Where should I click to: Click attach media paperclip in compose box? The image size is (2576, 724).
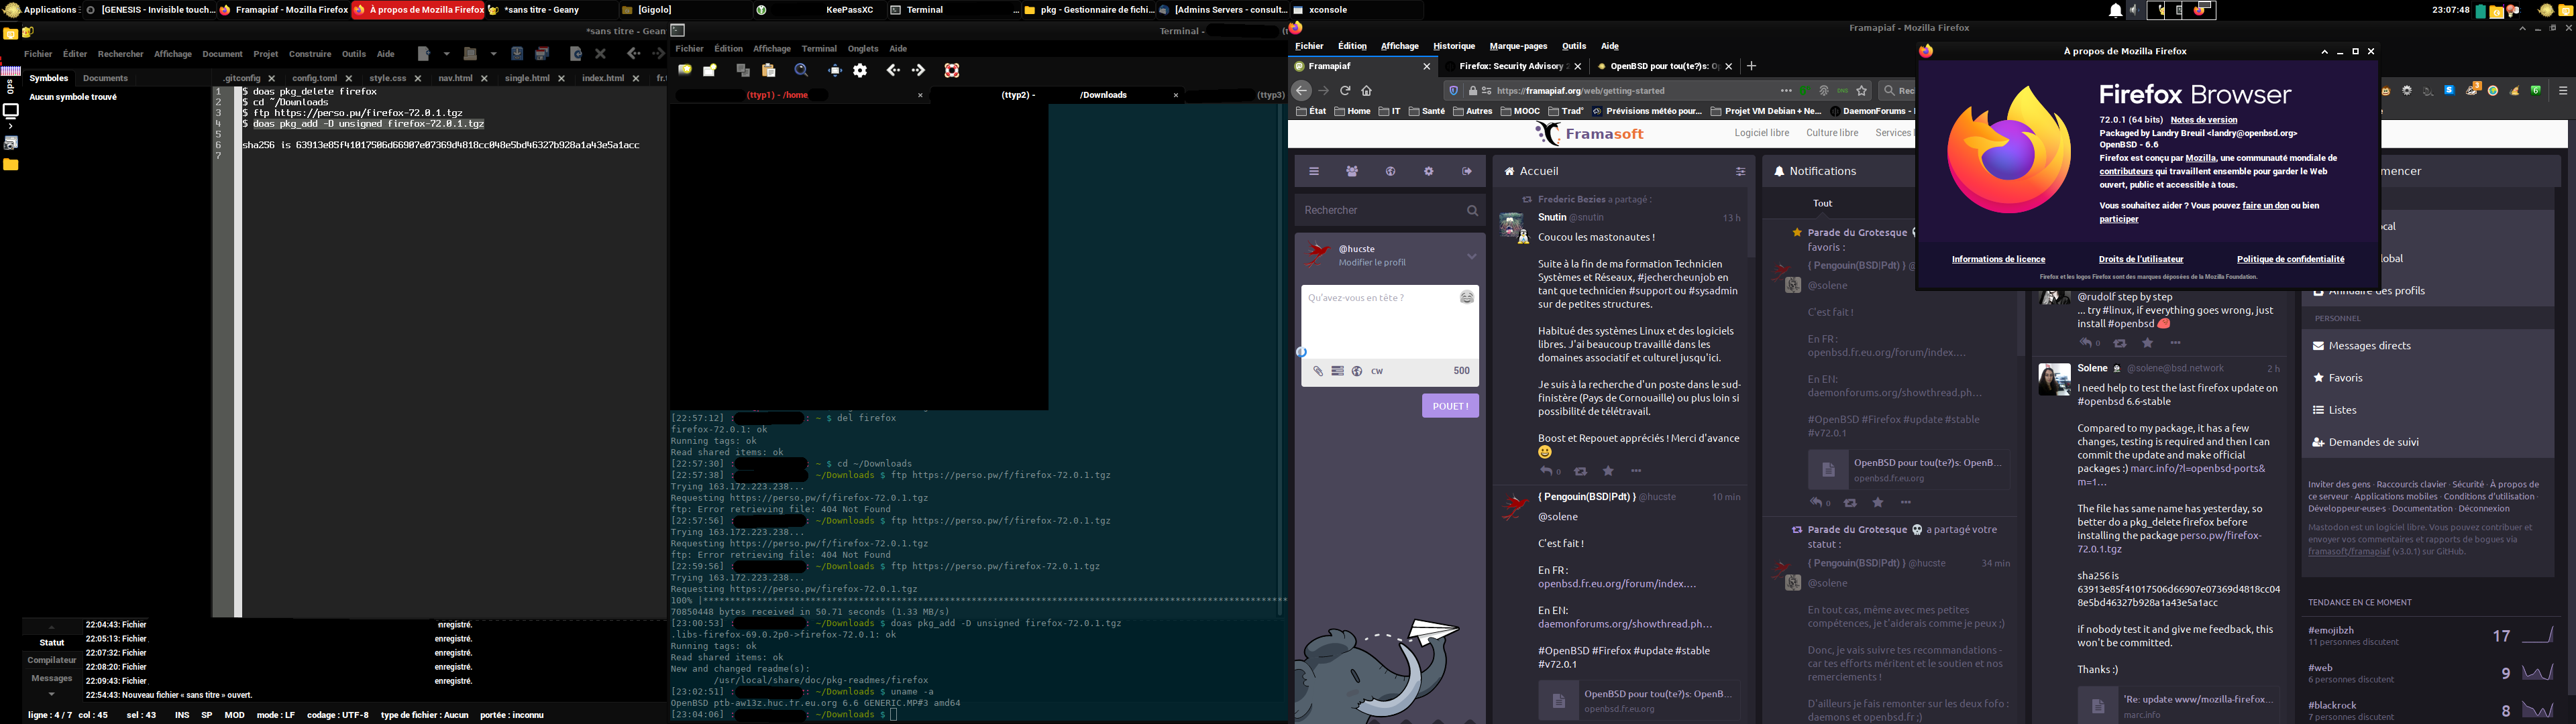pos(1318,371)
